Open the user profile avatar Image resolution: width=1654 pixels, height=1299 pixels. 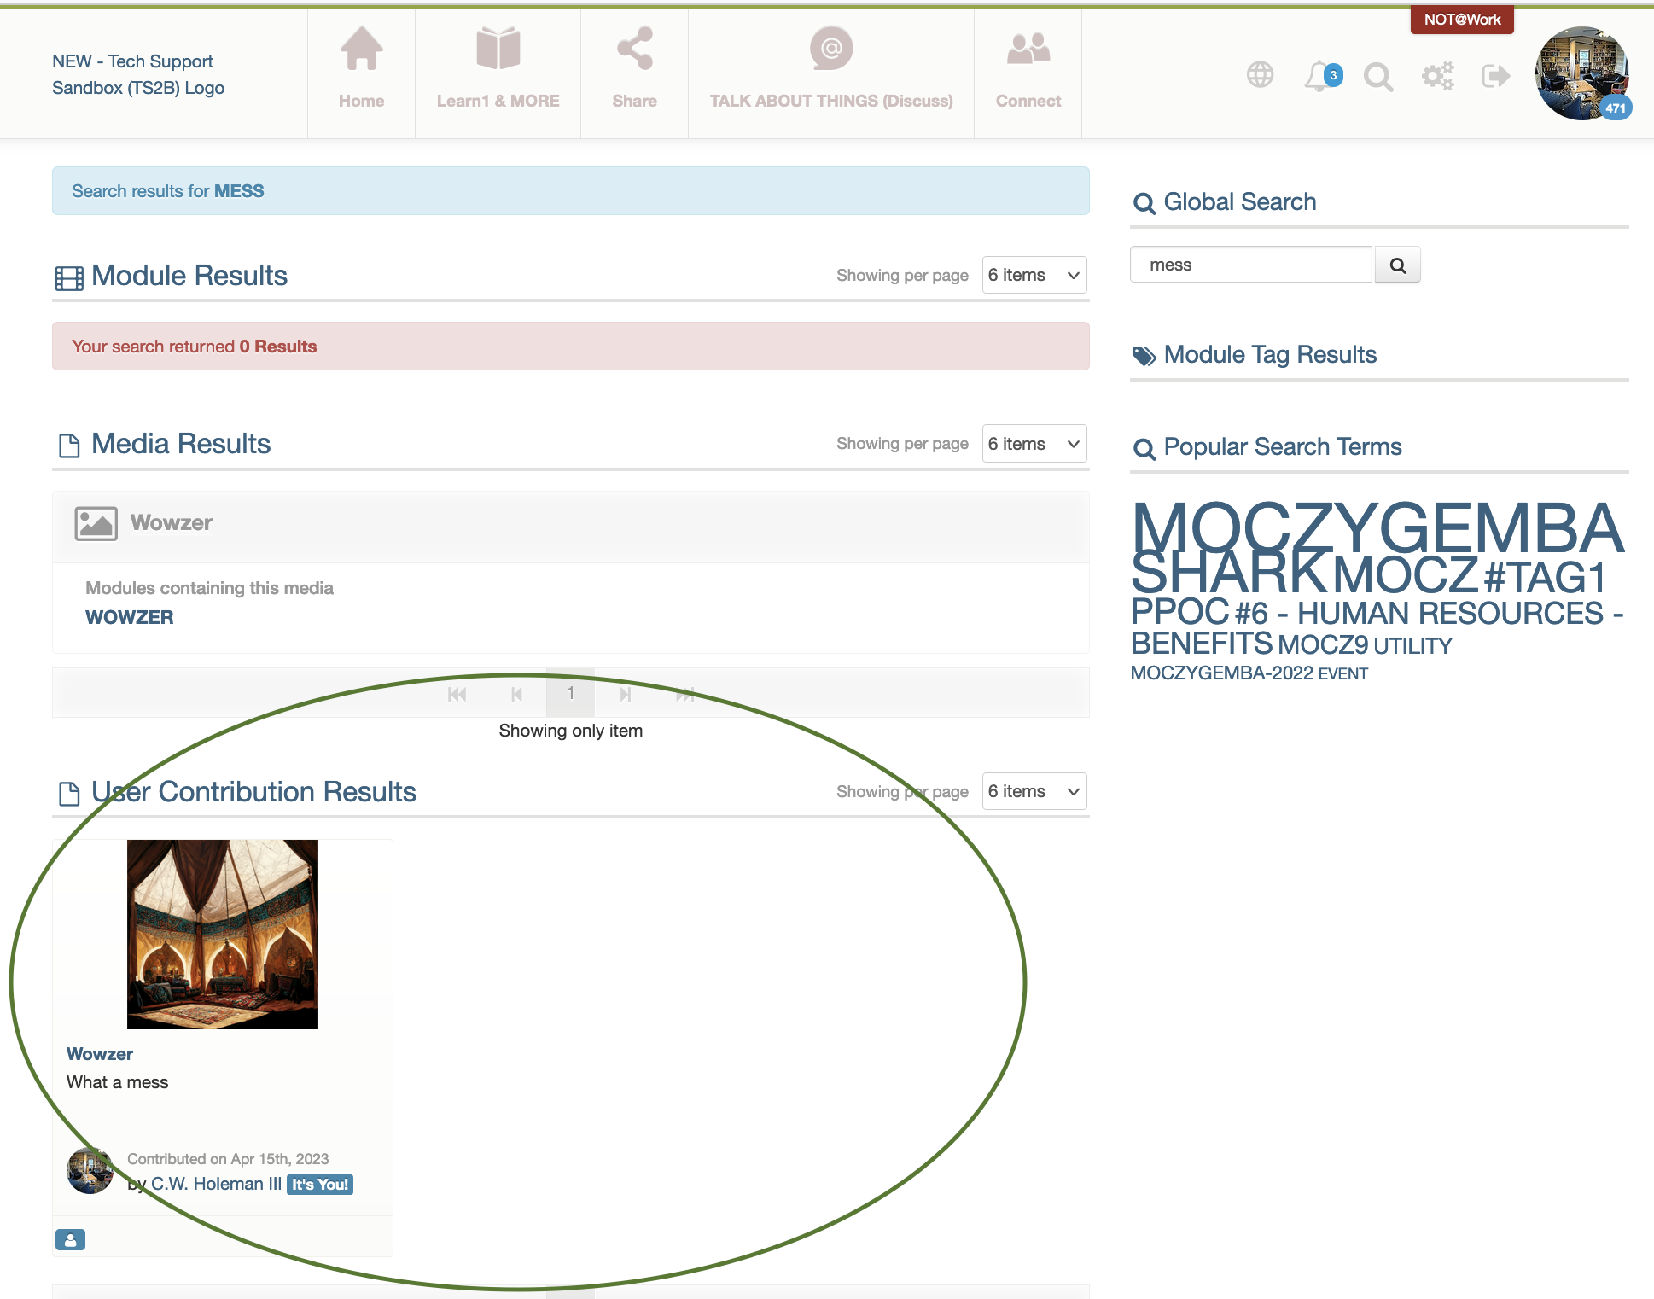pos(1581,73)
